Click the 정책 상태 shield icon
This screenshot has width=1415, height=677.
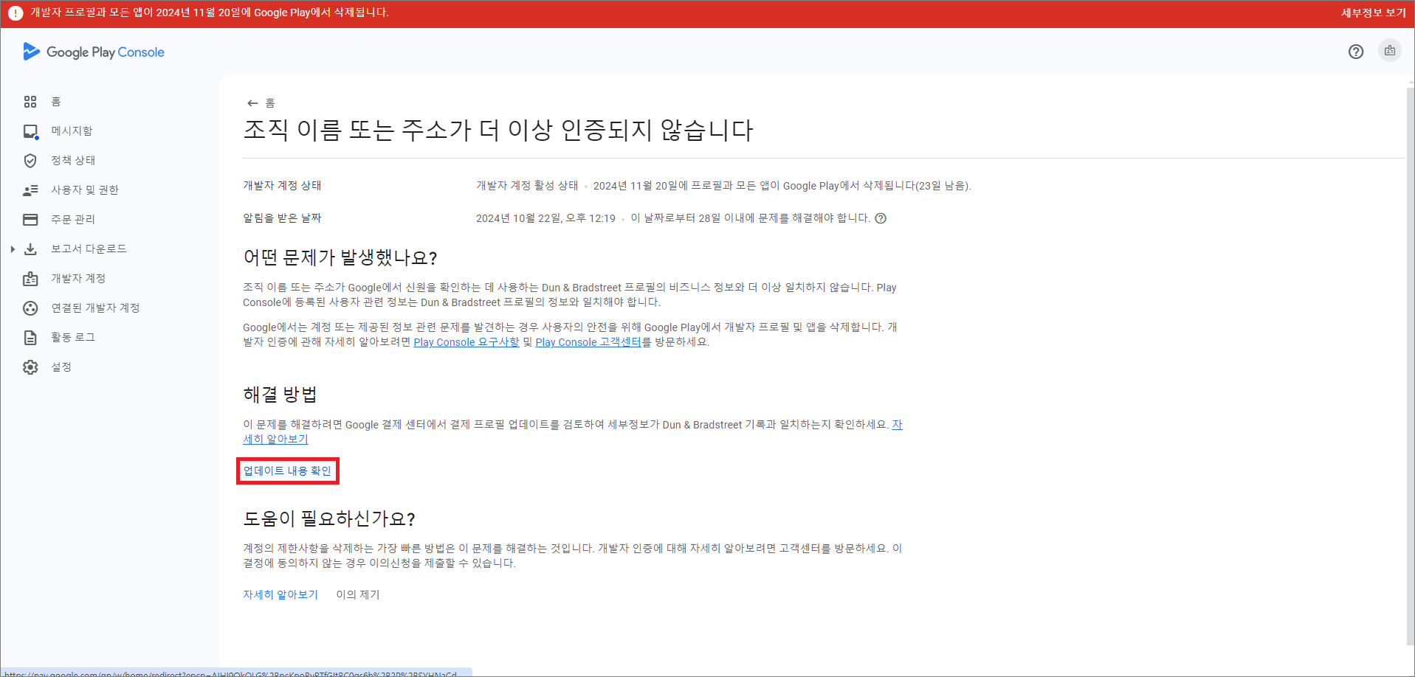30,161
